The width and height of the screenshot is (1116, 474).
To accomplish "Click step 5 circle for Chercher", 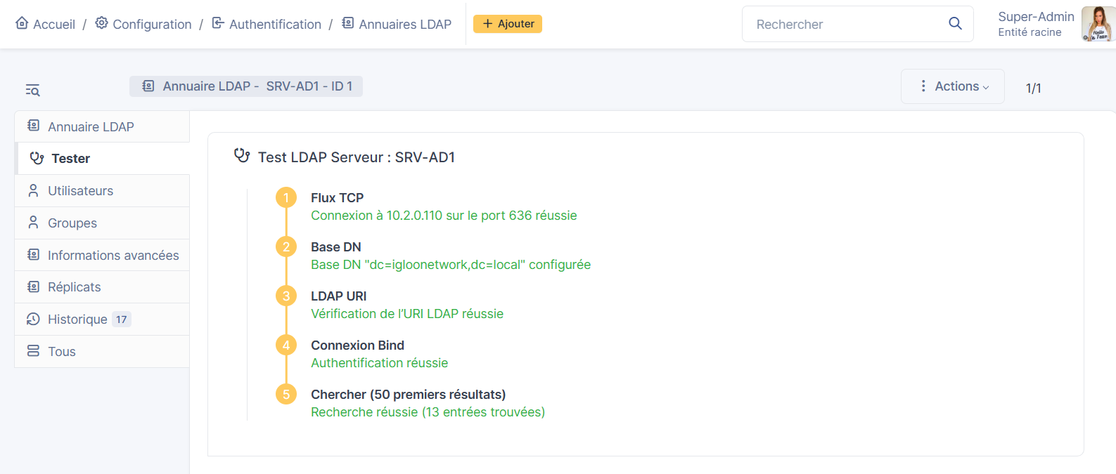I will coord(286,394).
